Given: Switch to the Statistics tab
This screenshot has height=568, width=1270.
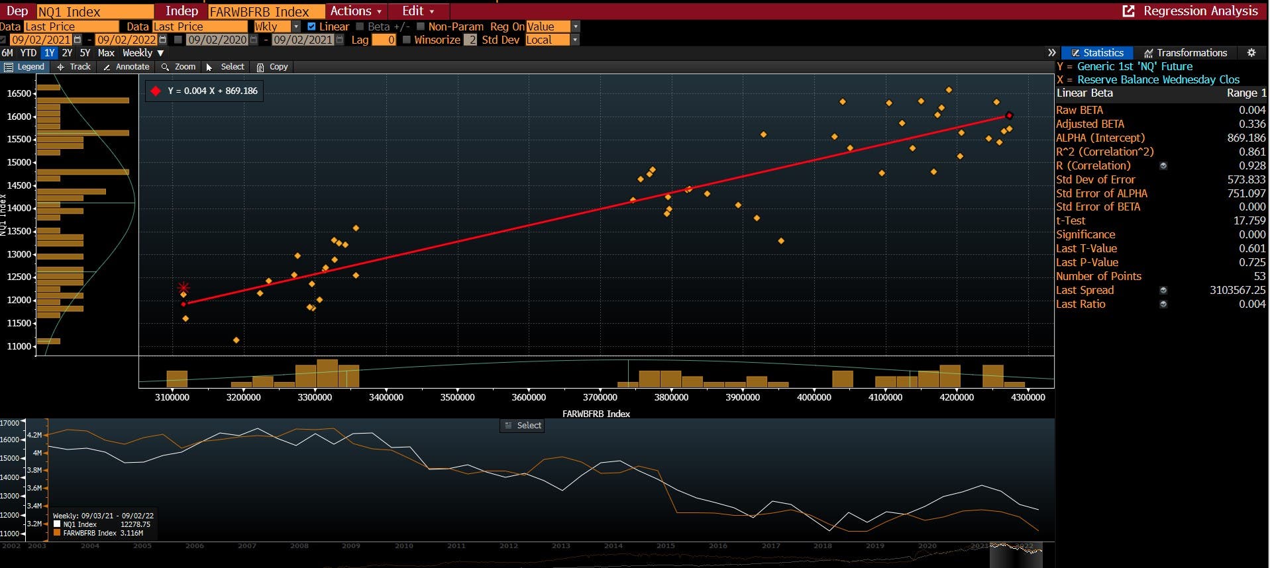Looking at the screenshot, I should point(1096,53).
